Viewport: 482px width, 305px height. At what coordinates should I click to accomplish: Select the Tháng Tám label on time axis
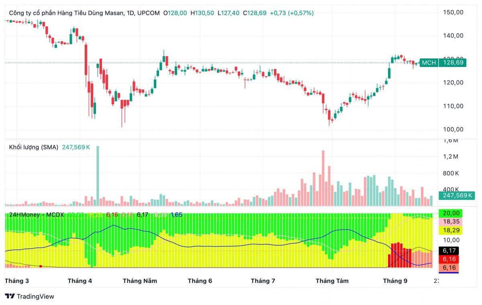pos(332,281)
